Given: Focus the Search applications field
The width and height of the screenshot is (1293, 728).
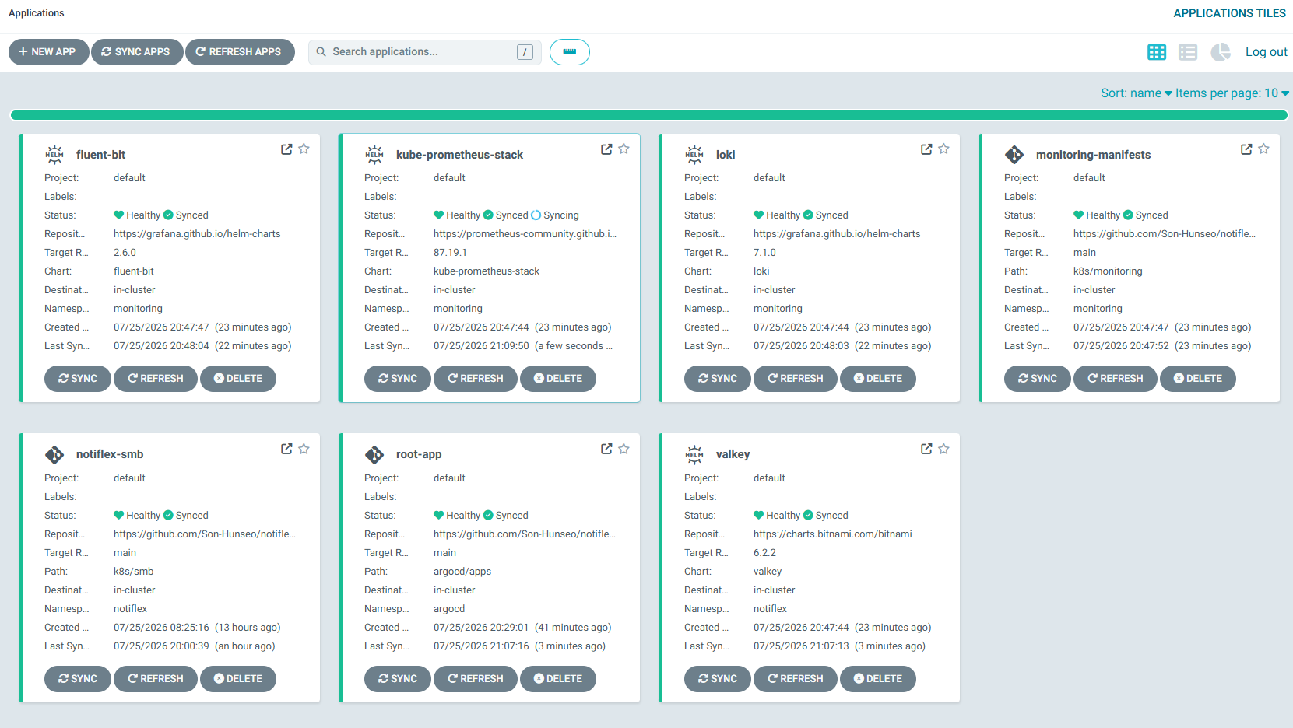Looking at the screenshot, I should (x=425, y=52).
